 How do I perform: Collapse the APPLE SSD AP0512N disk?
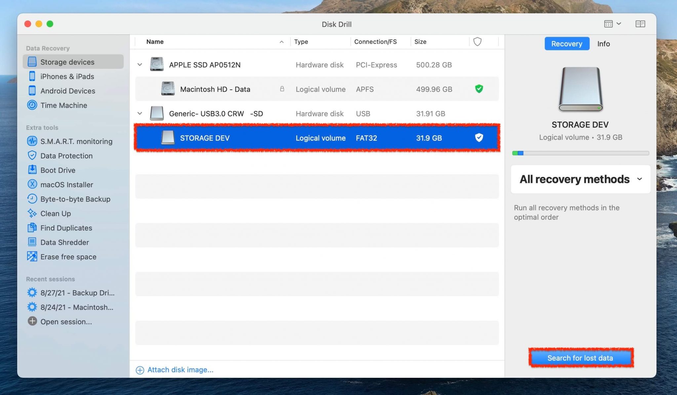pyautogui.click(x=140, y=65)
